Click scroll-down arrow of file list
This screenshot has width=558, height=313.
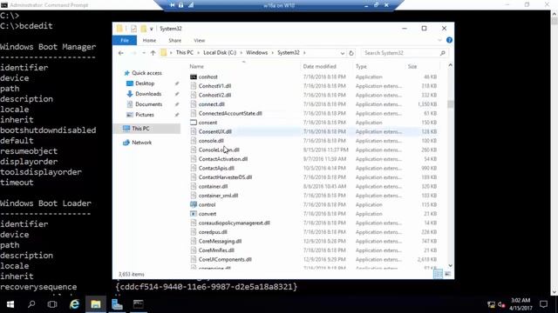click(x=450, y=265)
